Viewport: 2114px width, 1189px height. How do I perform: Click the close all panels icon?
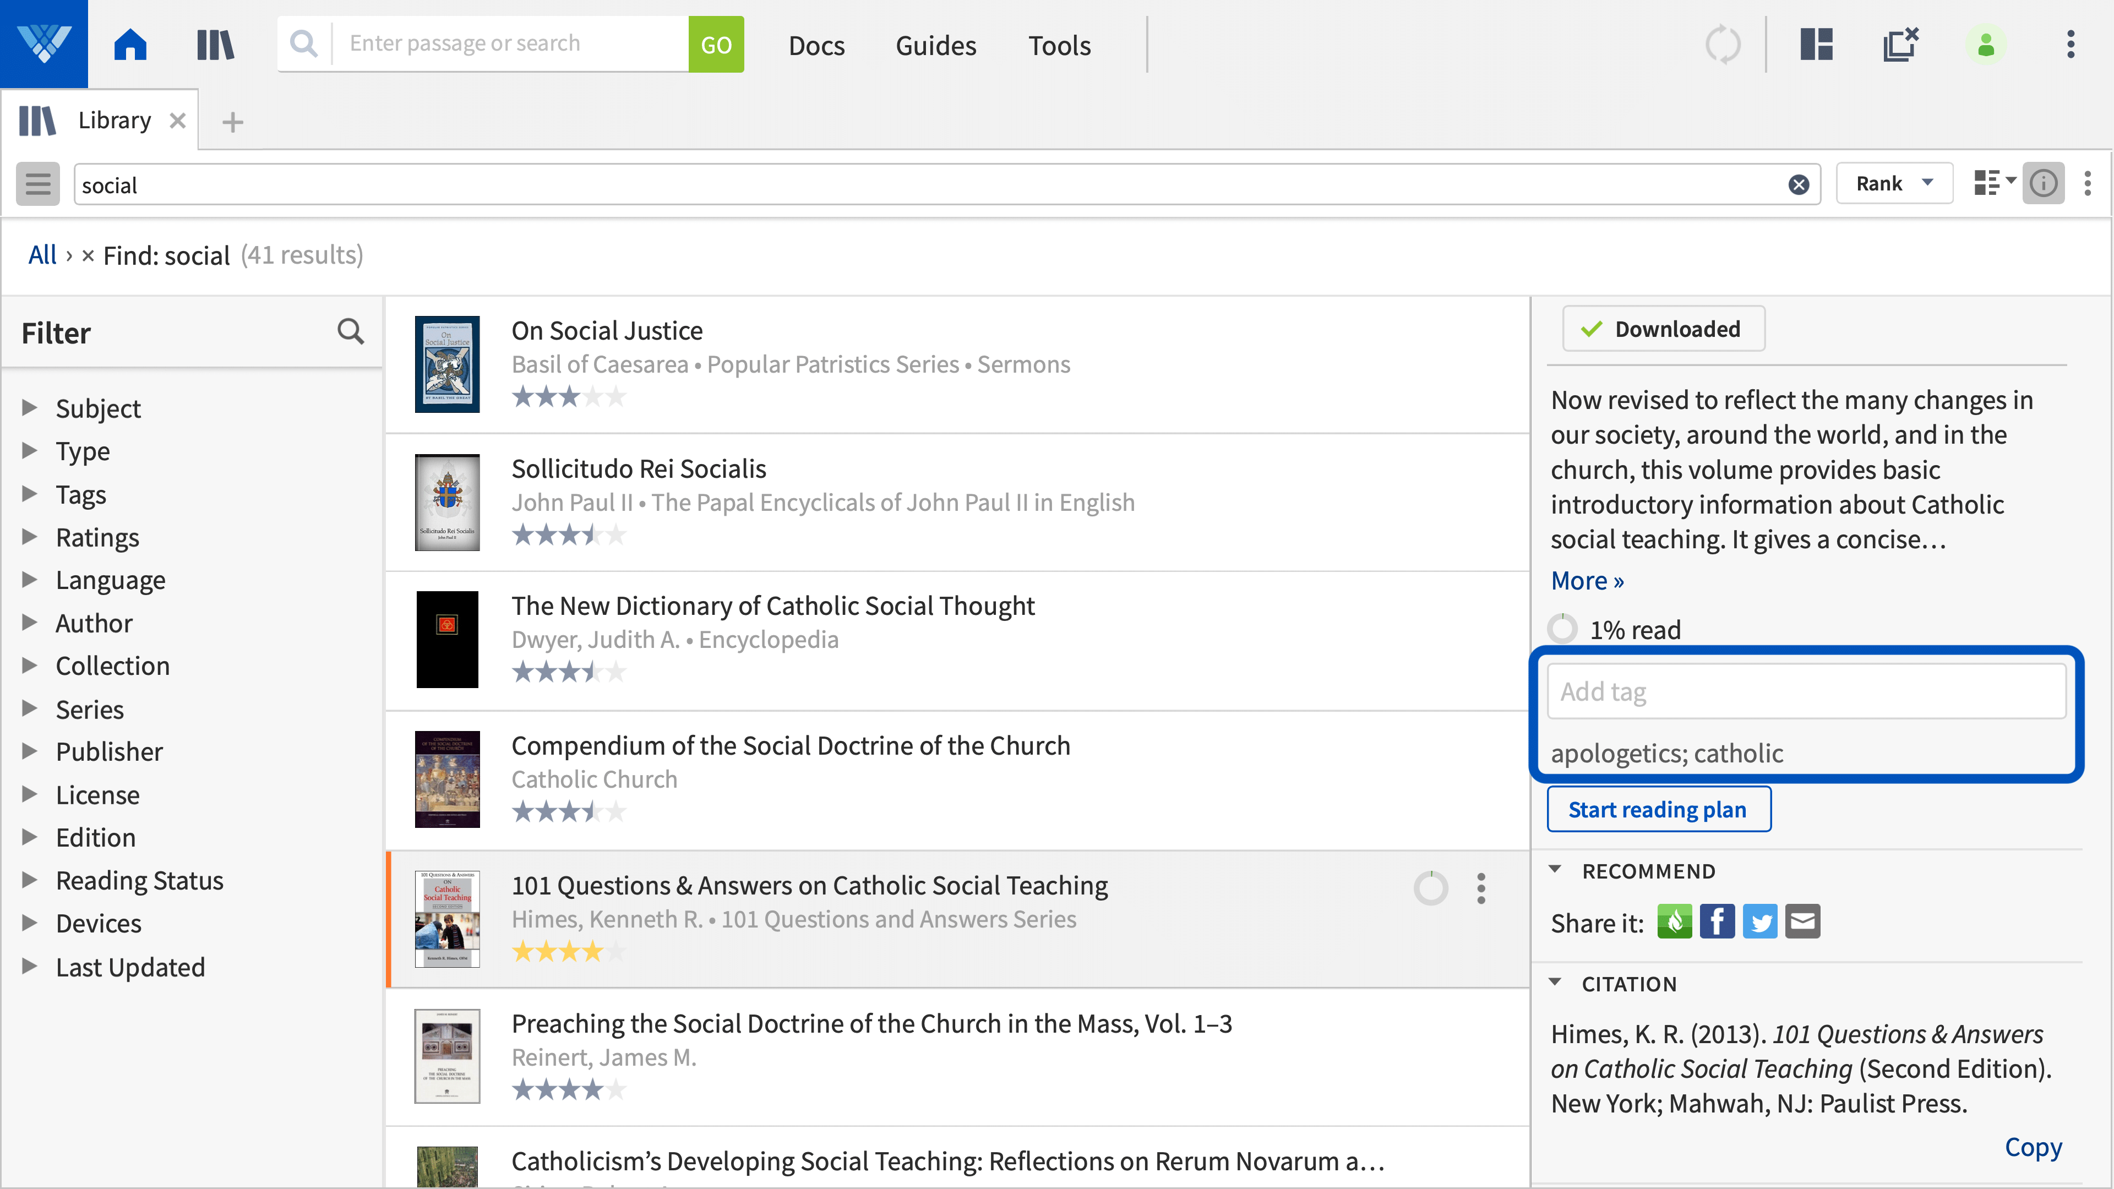1901,44
